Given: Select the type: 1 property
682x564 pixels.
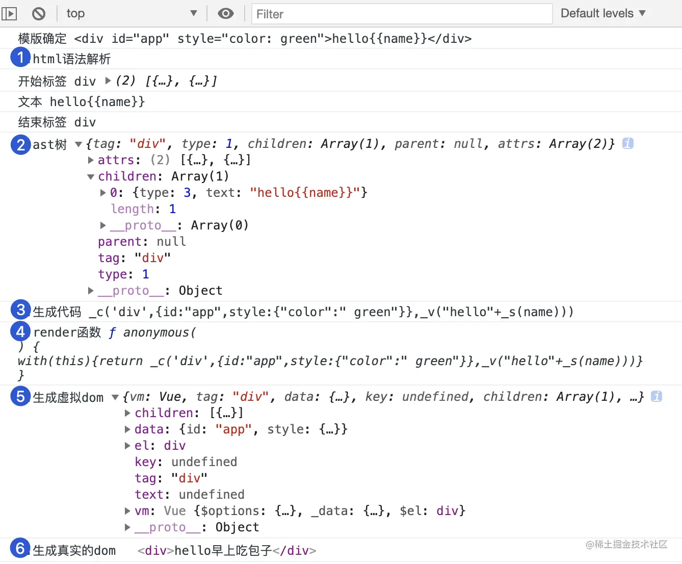Looking at the screenshot, I should 123,274.
